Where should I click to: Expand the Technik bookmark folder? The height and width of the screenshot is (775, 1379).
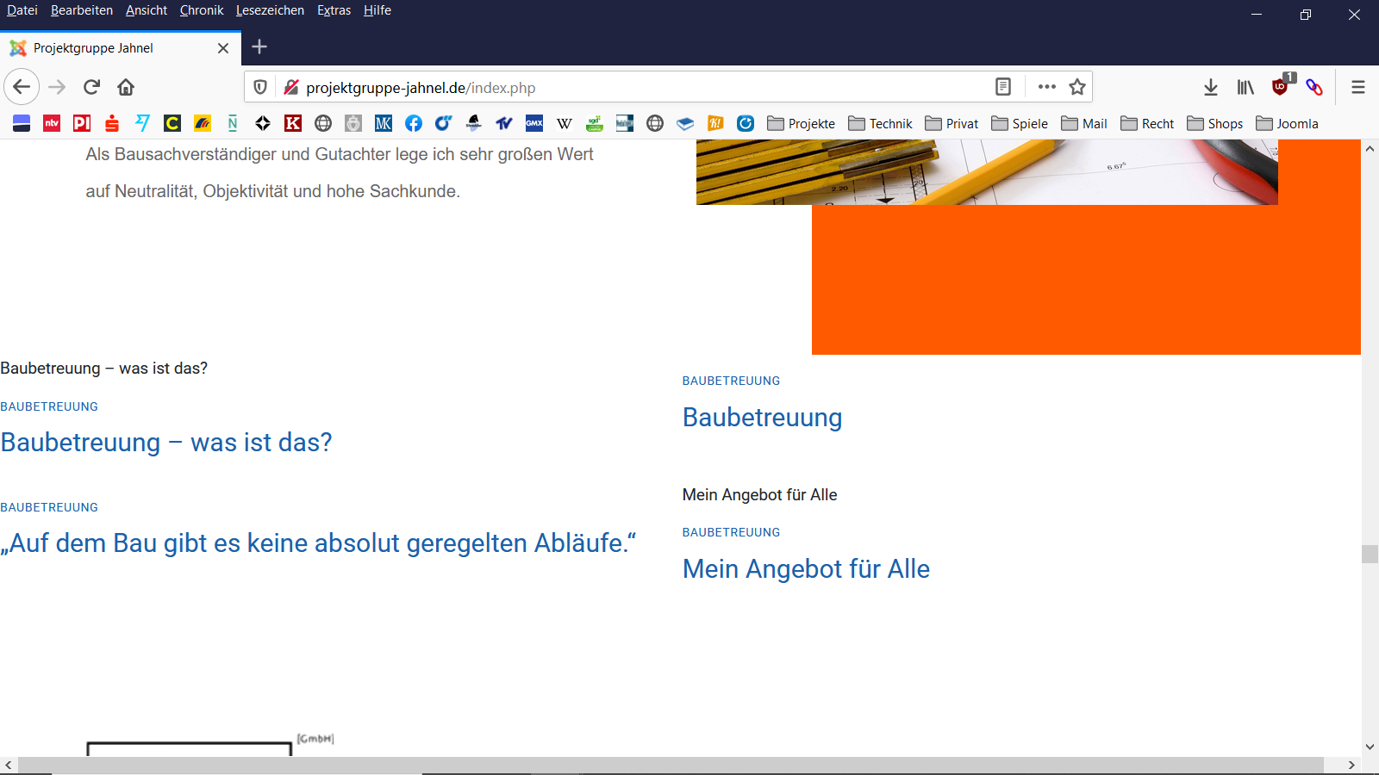pos(880,123)
